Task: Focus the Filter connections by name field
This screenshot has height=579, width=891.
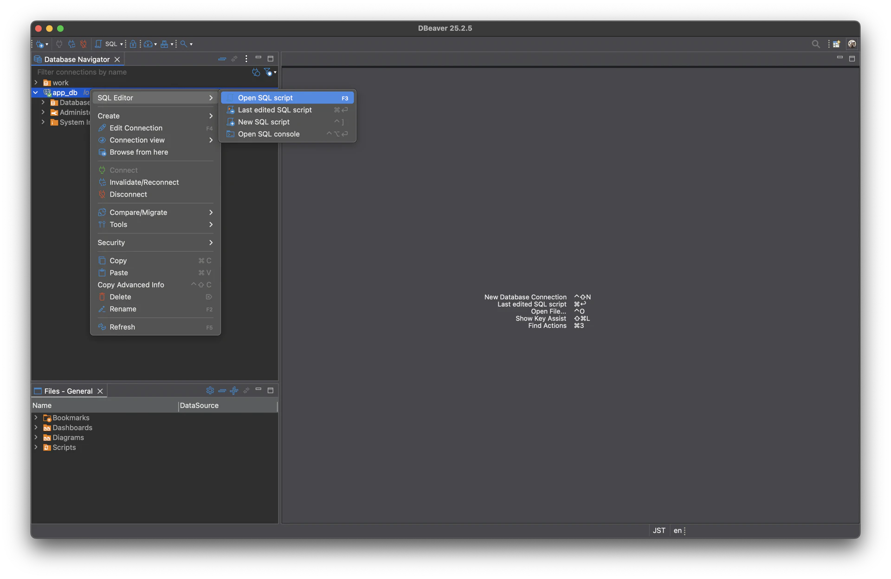Action: (142, 72)
